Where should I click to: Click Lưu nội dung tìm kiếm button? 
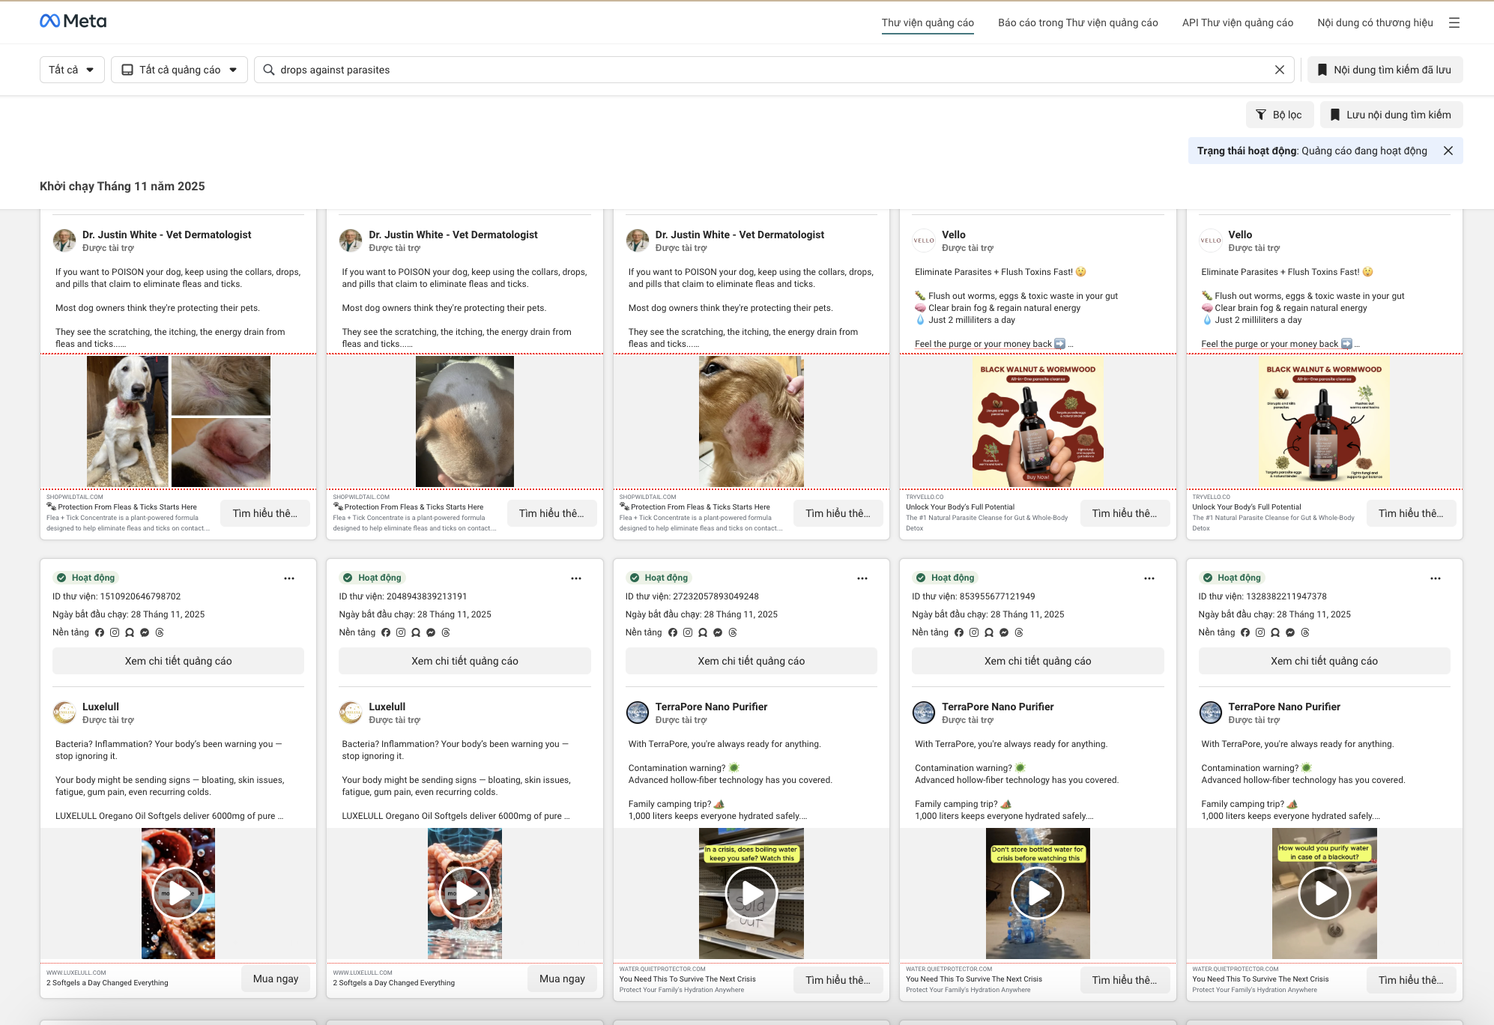pyautogui.click(x=1391, y=115)
